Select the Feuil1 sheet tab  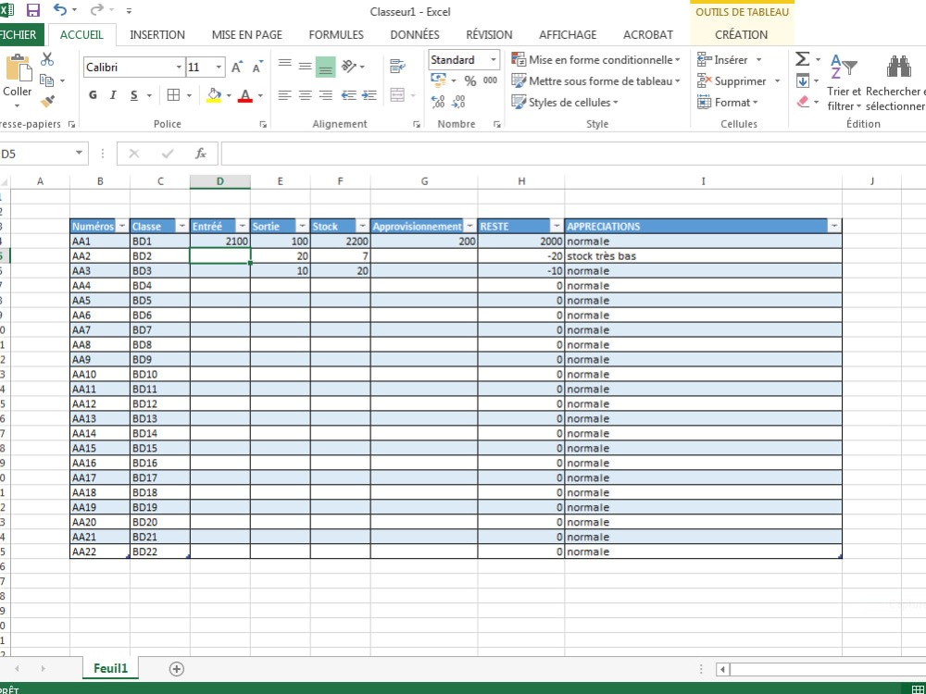pyautogui.click(x=110, y=668)
